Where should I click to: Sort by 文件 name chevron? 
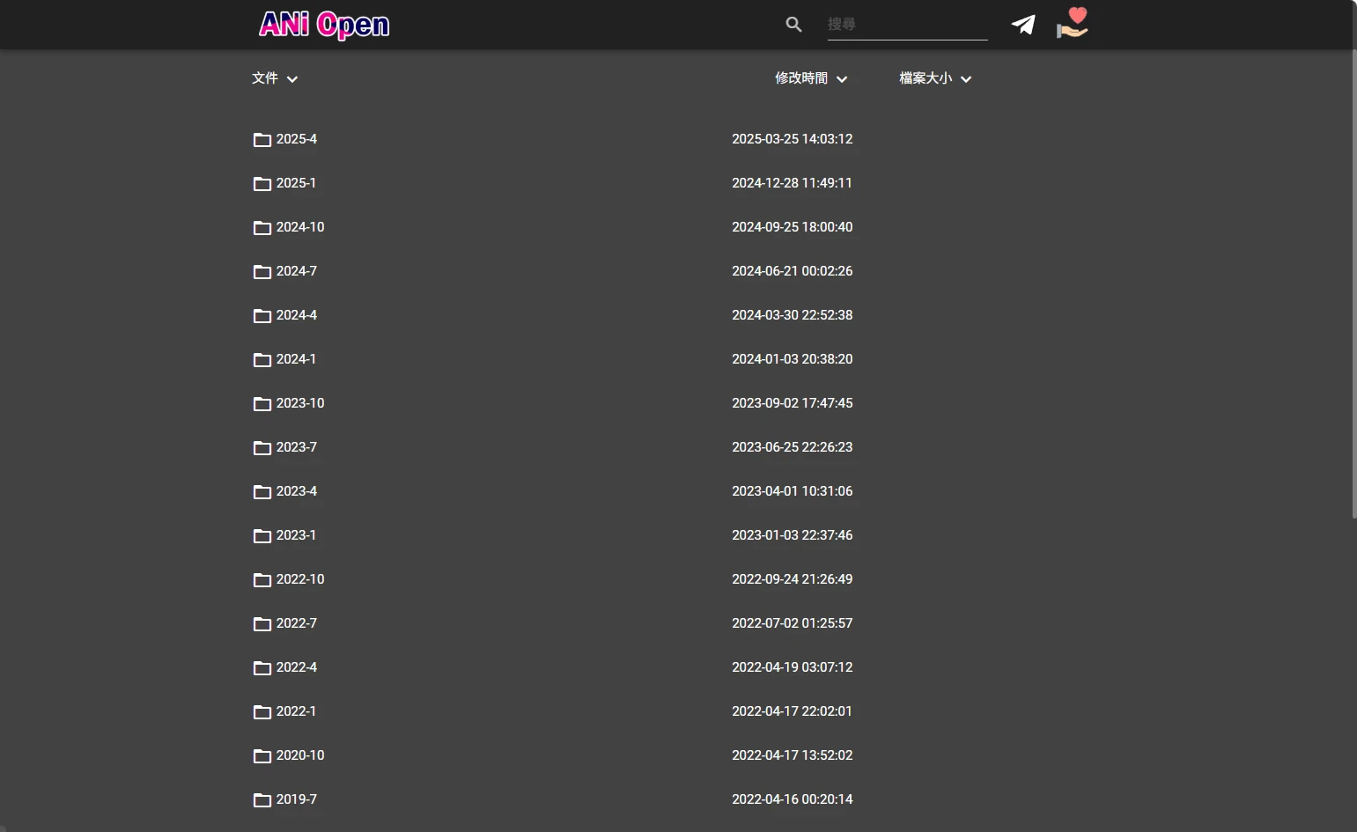point(292,79)
